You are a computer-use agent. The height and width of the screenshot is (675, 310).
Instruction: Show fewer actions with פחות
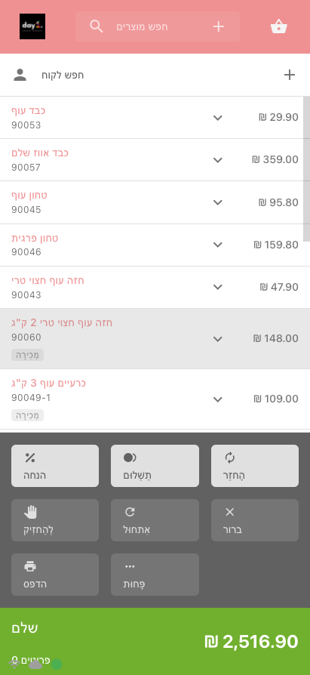(155, 575)
